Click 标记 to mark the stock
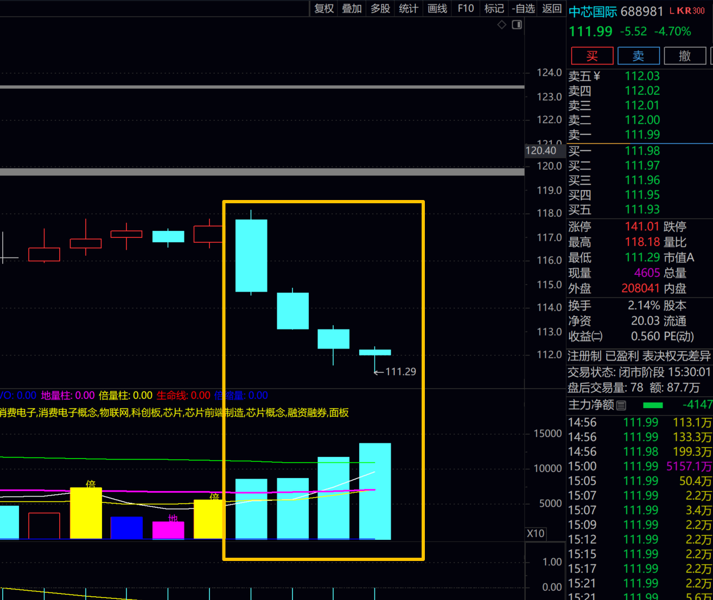The width and height of the screenshot is (713, 600). pyautogui.click(x=494, y=9)
